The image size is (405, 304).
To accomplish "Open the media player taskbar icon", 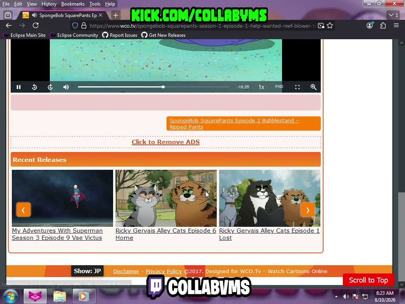I will click(84, 296).
